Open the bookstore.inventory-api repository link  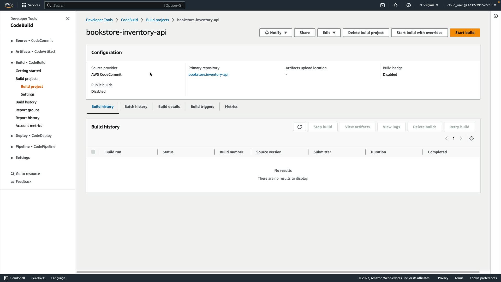pos(208,74)
